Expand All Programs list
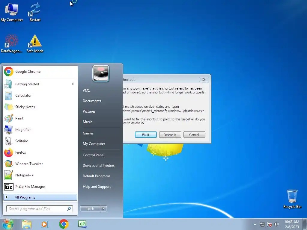 [x=40, y=197]
